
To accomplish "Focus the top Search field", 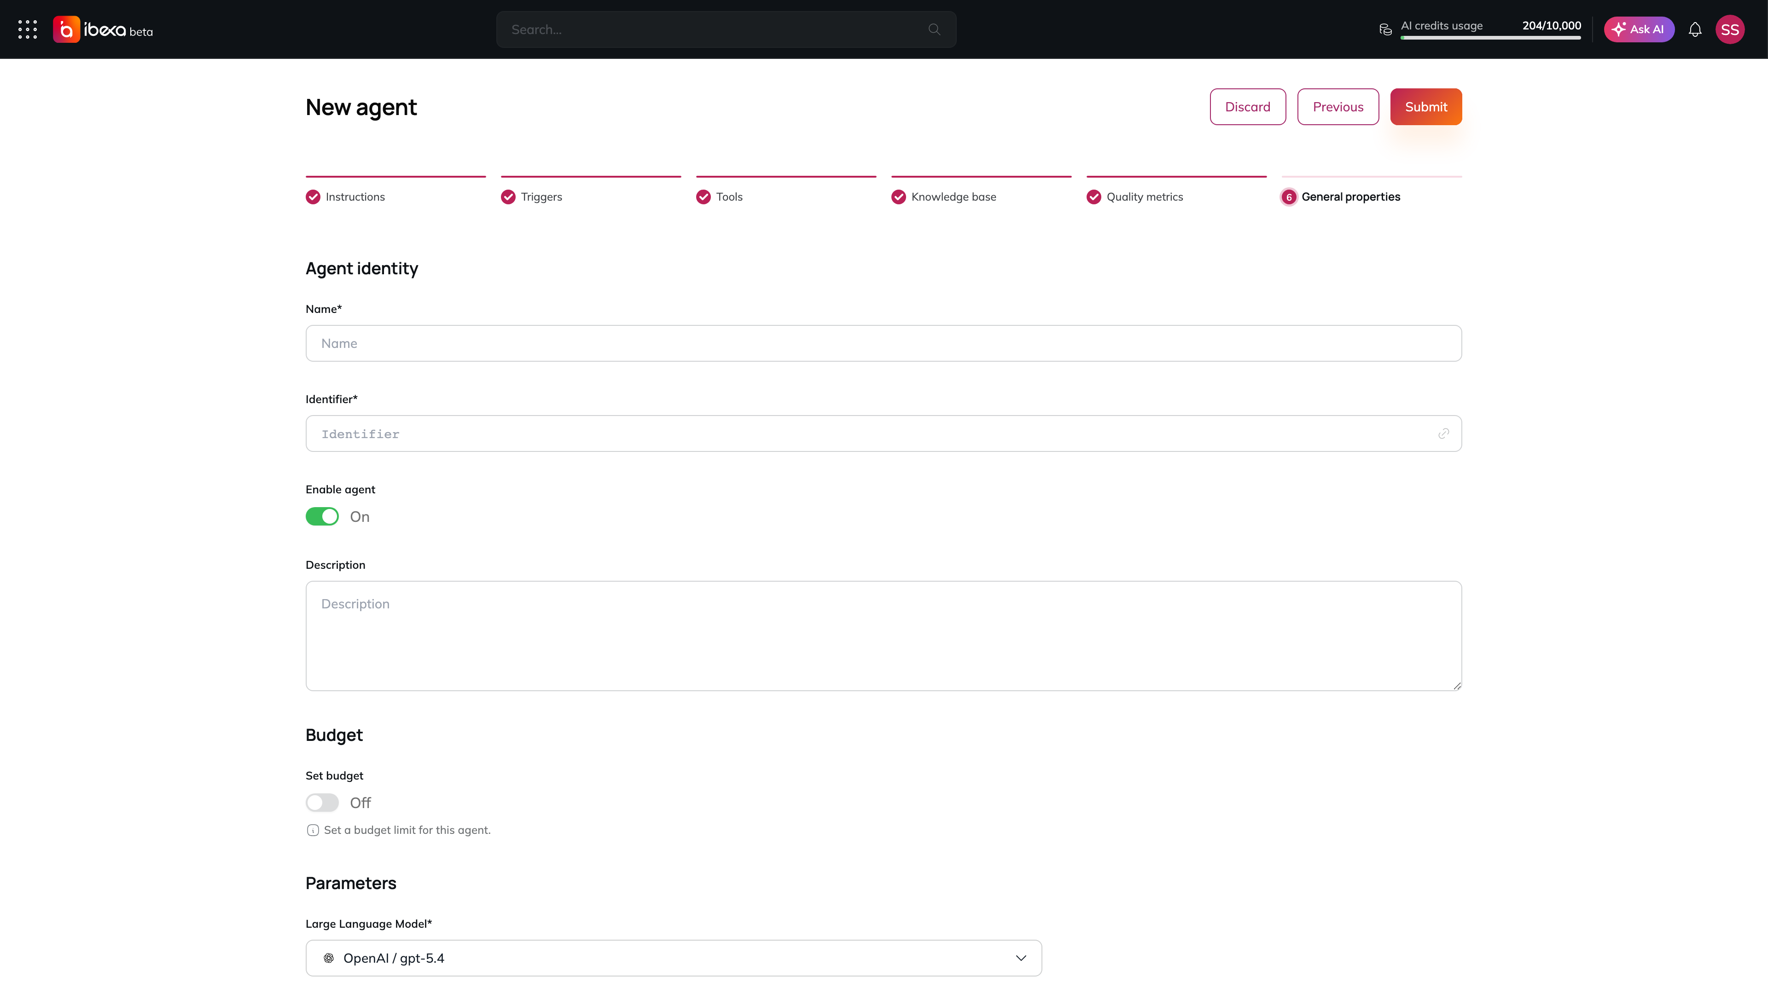I will (726, 29).
